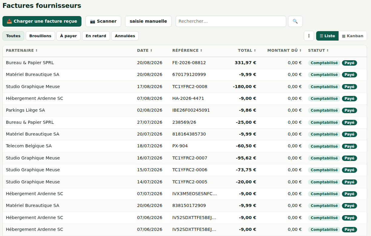Click total -73,75 €
The width and height of the screenshot is (371, 236).
(246, 170)
